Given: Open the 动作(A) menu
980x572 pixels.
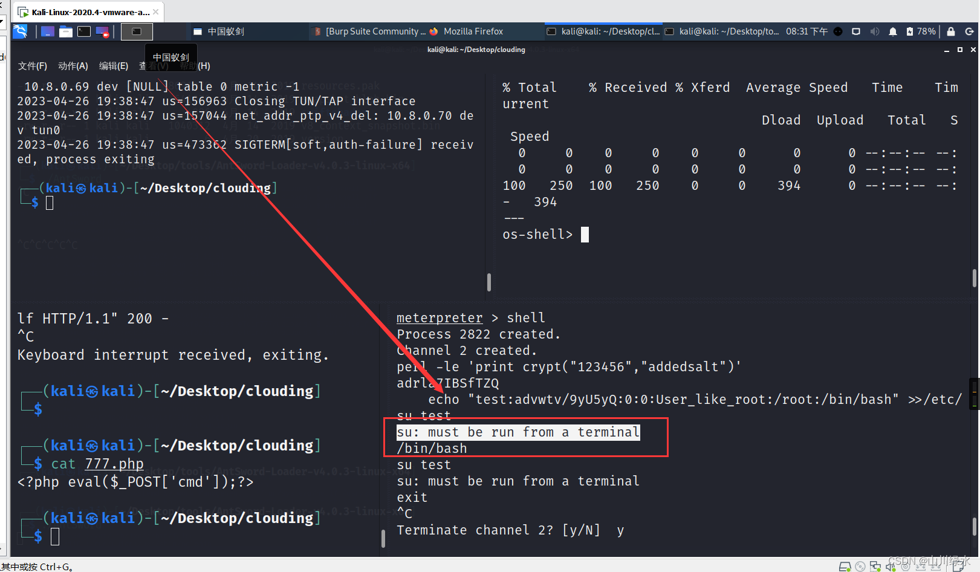Looking at the screenshot, I should [x=73, y=66].
